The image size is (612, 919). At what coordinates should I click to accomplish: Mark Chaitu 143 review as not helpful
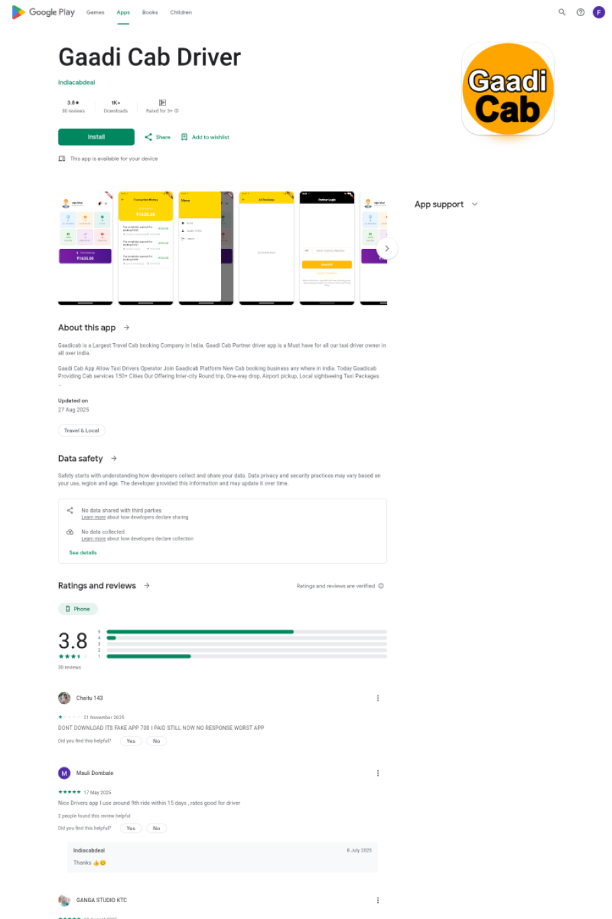157,741
